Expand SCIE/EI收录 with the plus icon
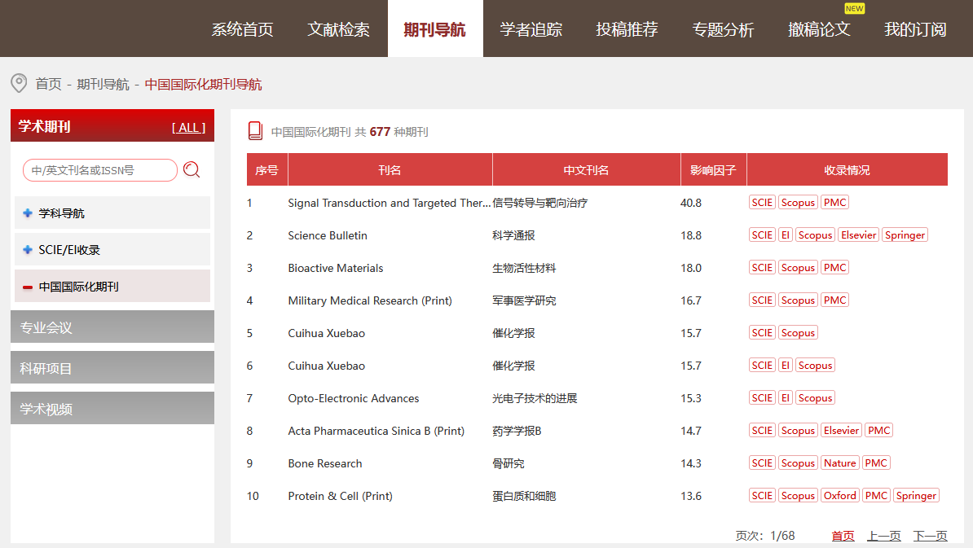973x548 pixels. [28, 250]
